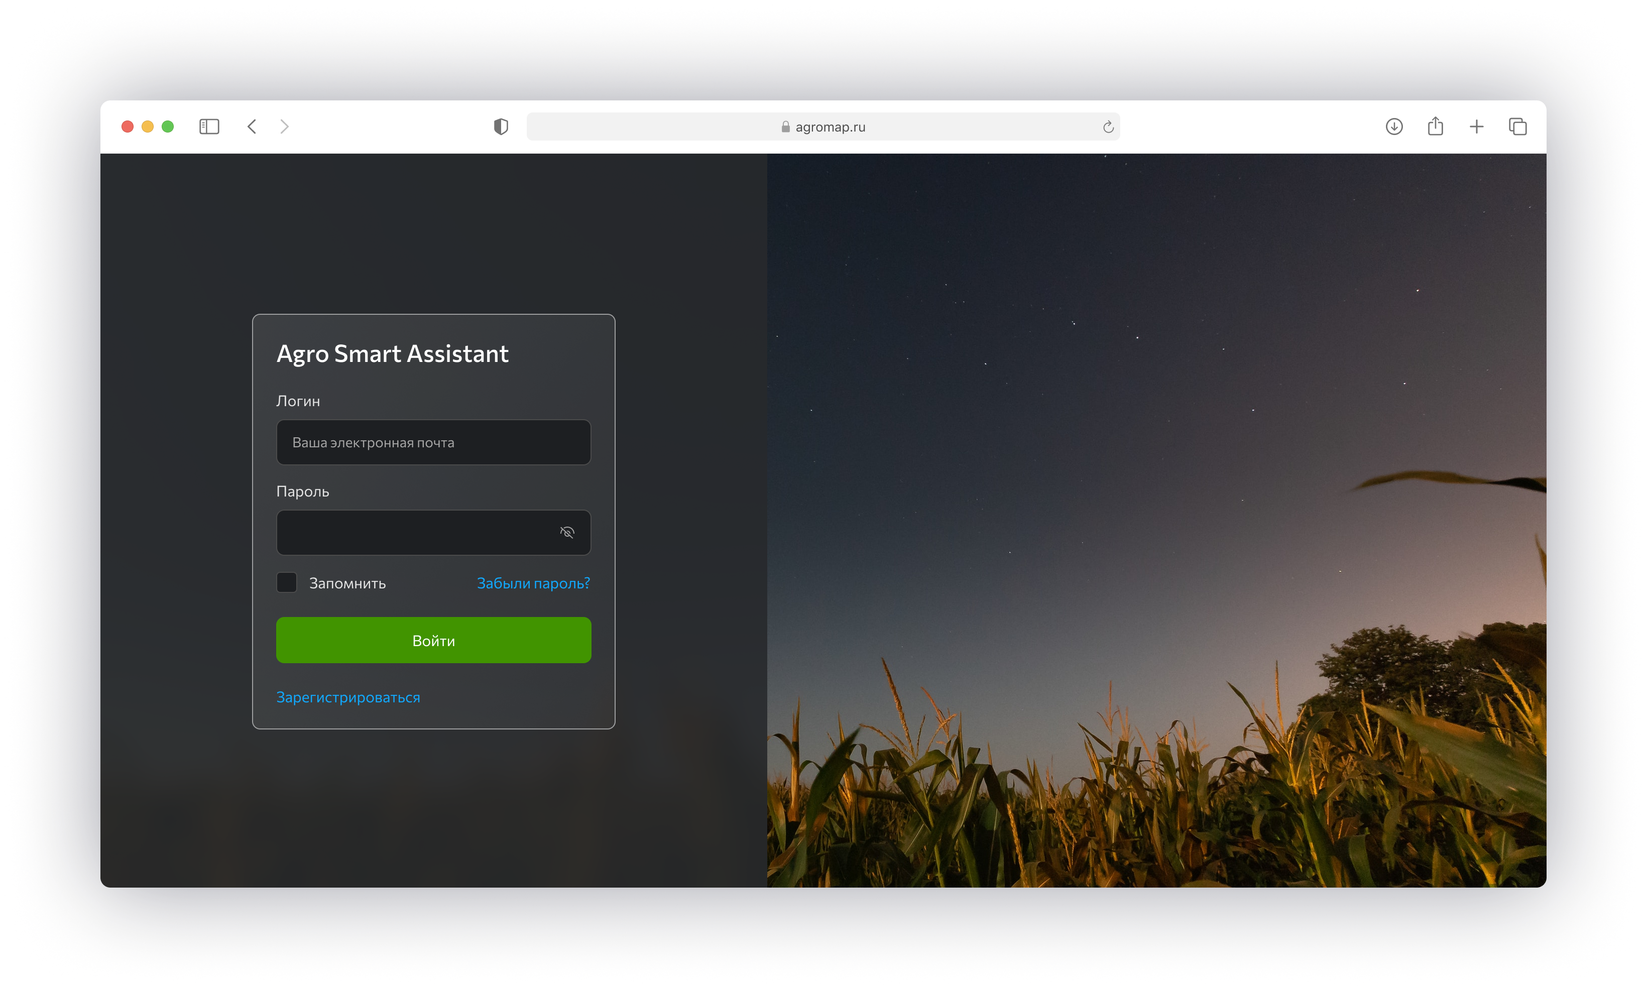Focus the address bar showing agromap.ru

[x=823, y=127]
